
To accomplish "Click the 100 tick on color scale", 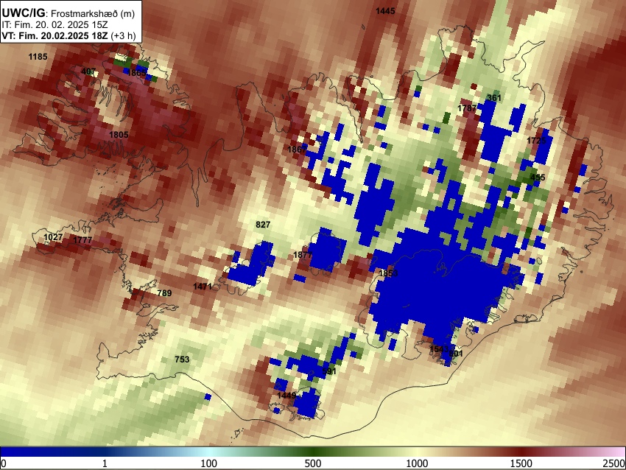I will click(209, 463).
